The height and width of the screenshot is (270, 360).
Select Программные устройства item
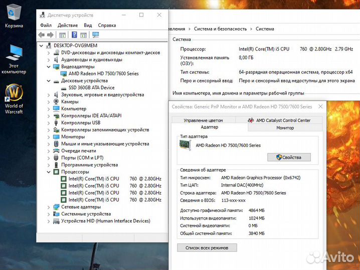90,165
